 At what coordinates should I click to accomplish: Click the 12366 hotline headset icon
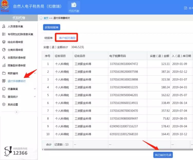(8, 151)
